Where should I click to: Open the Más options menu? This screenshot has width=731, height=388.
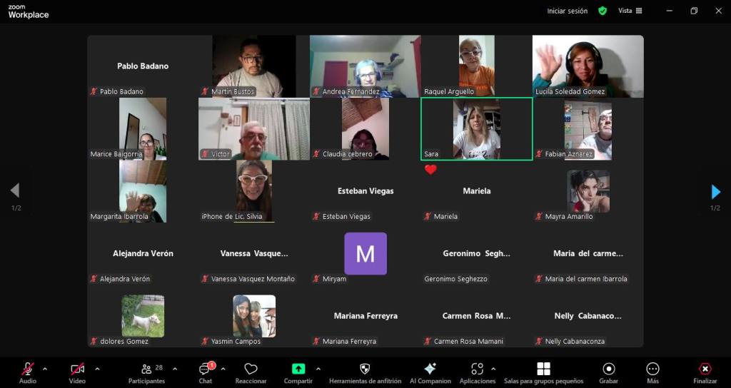coord(652,372)
